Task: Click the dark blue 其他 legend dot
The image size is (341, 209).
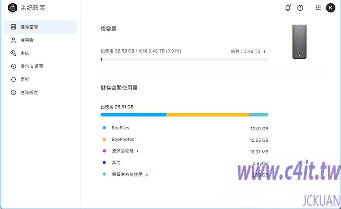Action: tap(104, 162)
